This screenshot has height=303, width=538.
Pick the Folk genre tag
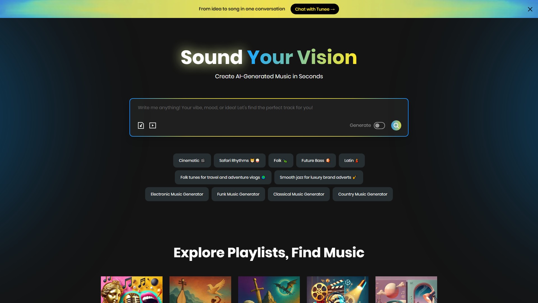[281, 160]
